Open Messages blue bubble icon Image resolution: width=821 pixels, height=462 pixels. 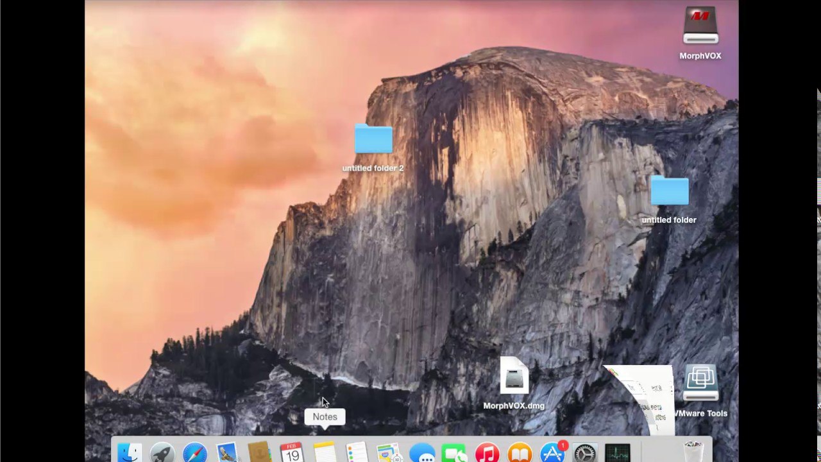click(x=422, y=453)
